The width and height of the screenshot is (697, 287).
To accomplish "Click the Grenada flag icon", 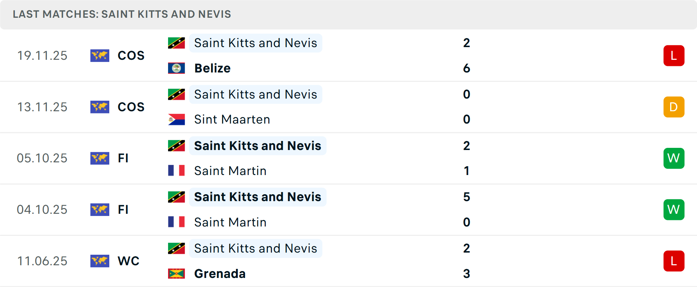I will coord(176,274).
